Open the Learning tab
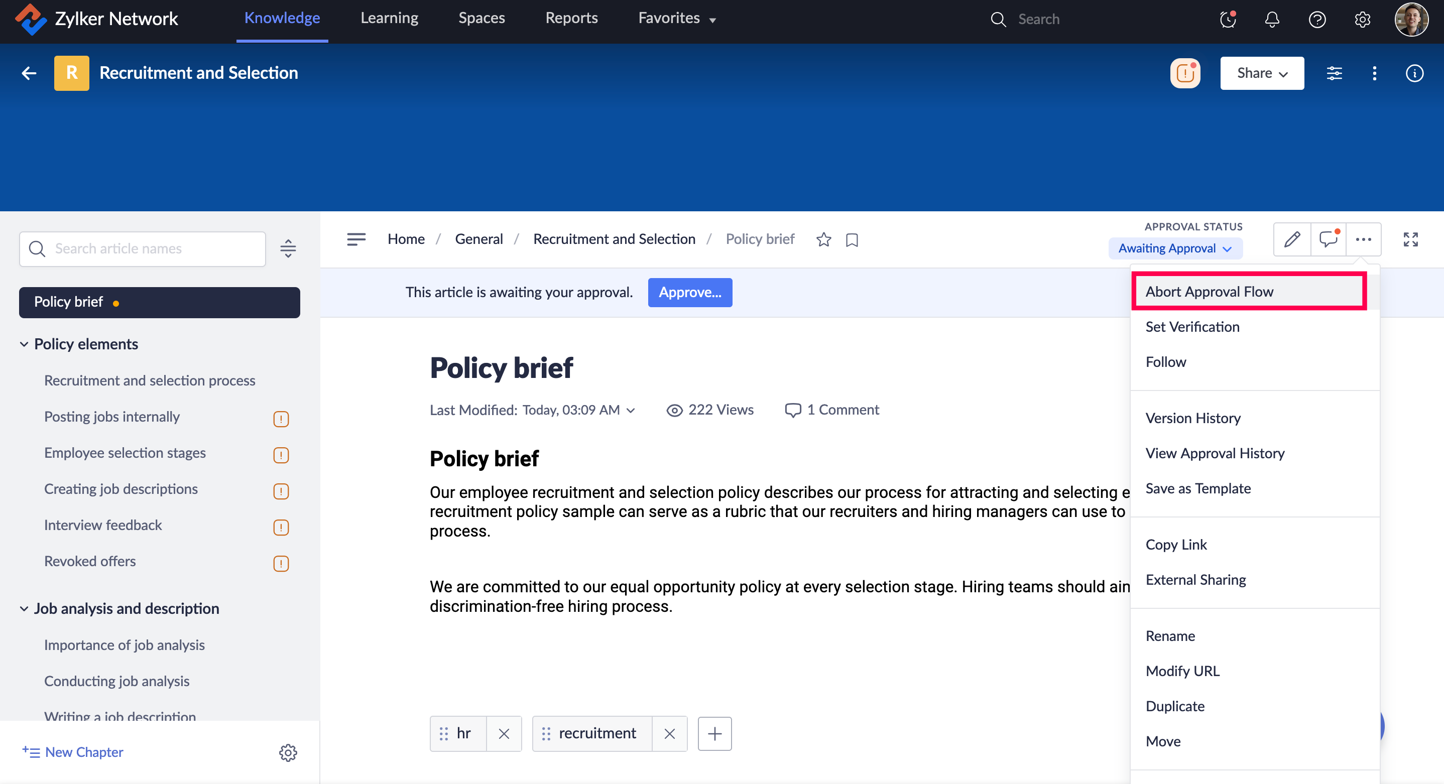Screen dimensions: 1444x784 pyautogui.click(x=389, y=19)
